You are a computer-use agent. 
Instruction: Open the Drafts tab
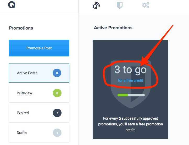tap(39, 133)
